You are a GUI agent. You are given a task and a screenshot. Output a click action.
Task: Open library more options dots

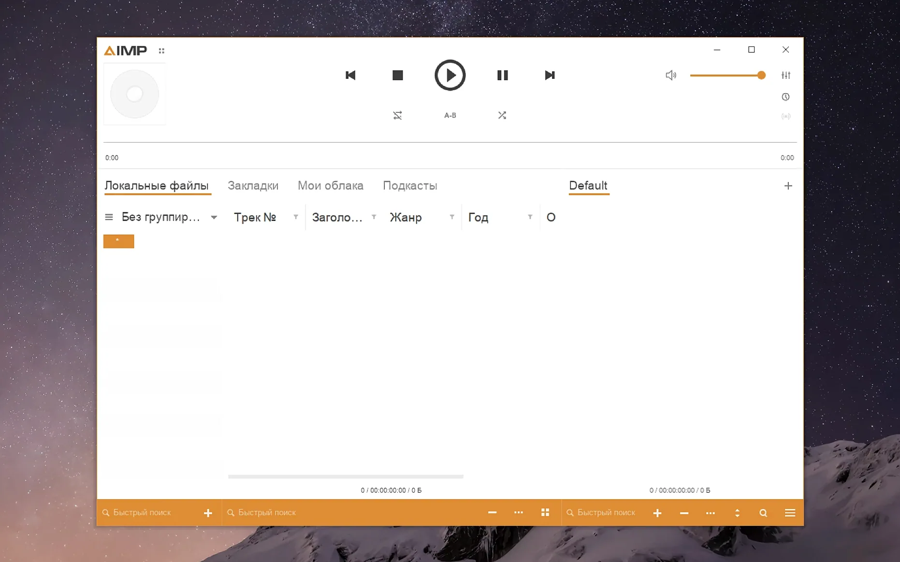519,513
